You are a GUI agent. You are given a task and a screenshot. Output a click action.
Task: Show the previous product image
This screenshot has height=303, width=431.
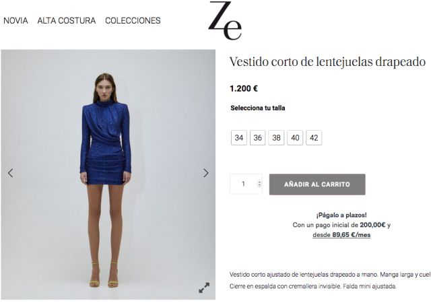tap(11, 173)
